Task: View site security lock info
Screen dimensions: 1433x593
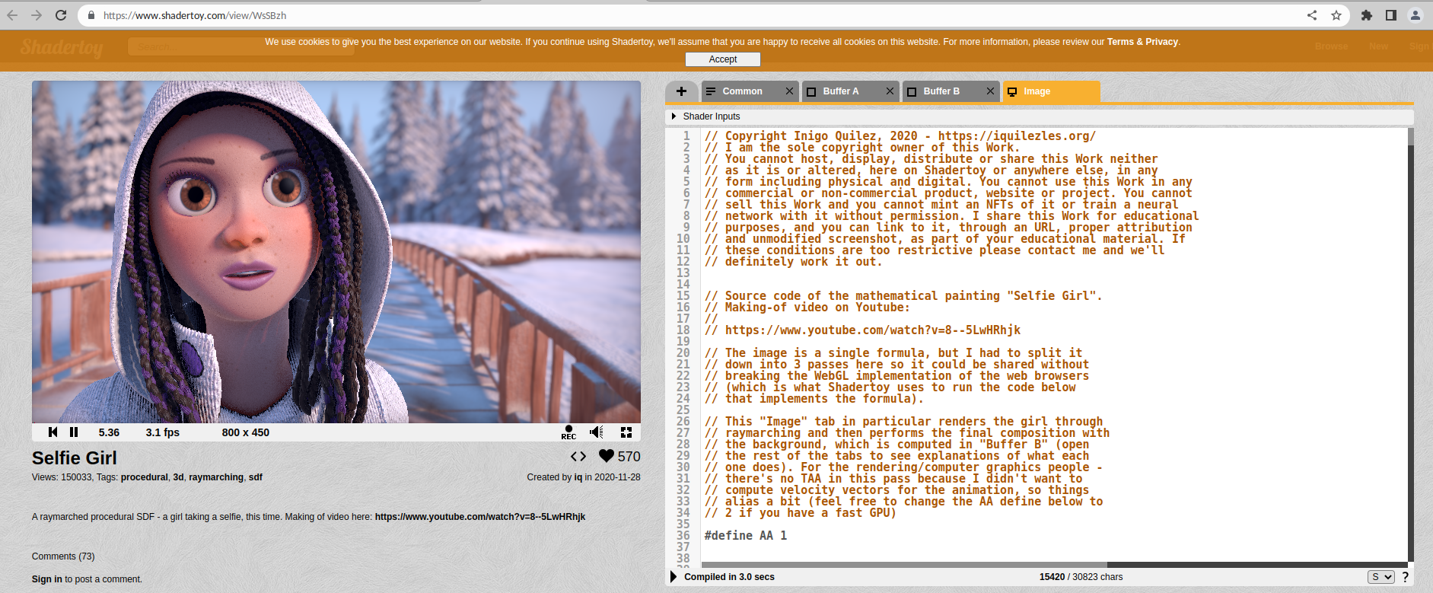Action: coord(91,15)
